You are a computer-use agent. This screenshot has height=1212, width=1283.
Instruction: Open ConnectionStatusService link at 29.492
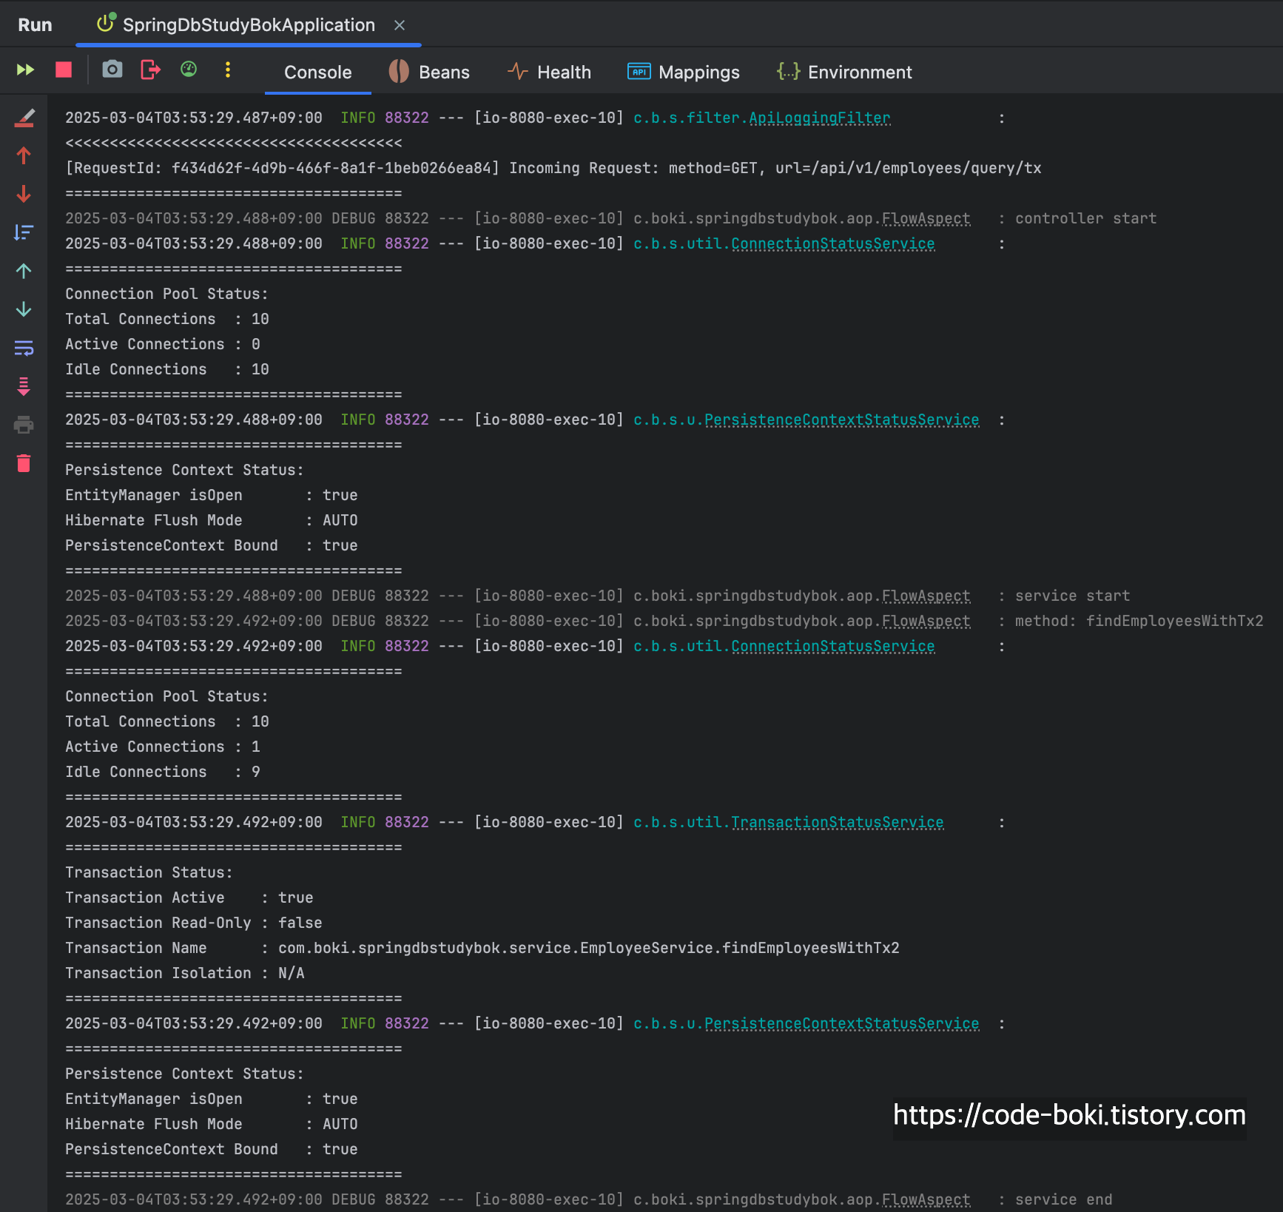(832, 646)
